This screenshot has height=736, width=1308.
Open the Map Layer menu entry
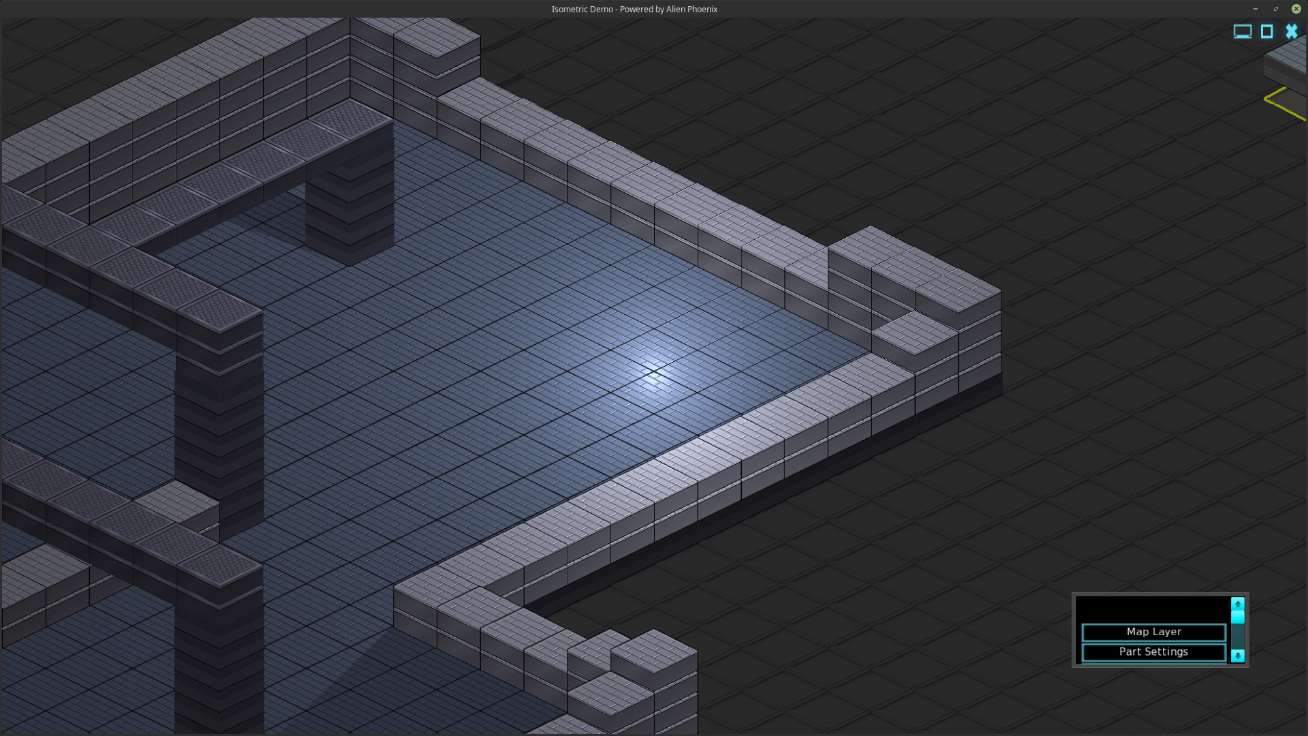tap(1153, 632)
